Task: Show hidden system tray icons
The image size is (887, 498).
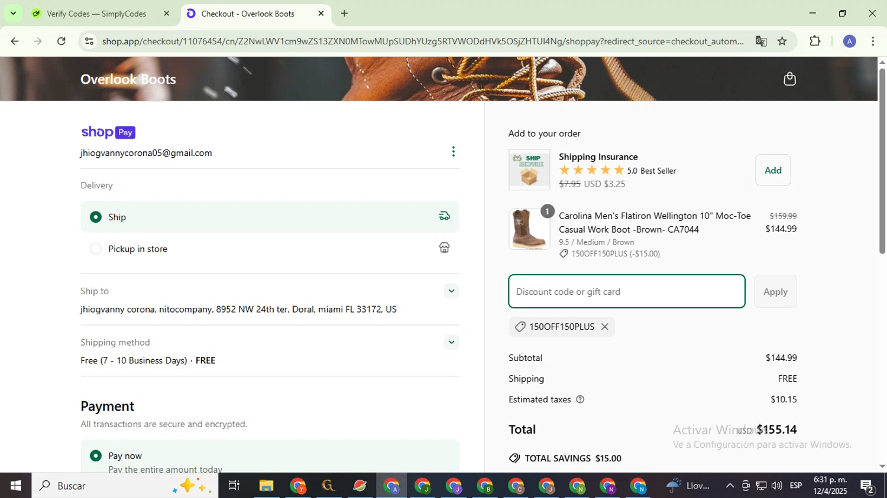Action: click(730, 486)
